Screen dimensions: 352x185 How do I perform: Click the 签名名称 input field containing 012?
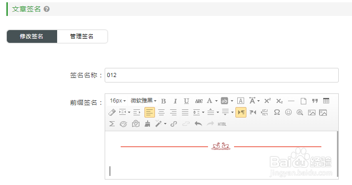[222, 75]
